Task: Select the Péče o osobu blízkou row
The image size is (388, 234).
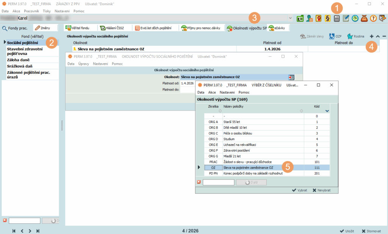Action: 267,133
